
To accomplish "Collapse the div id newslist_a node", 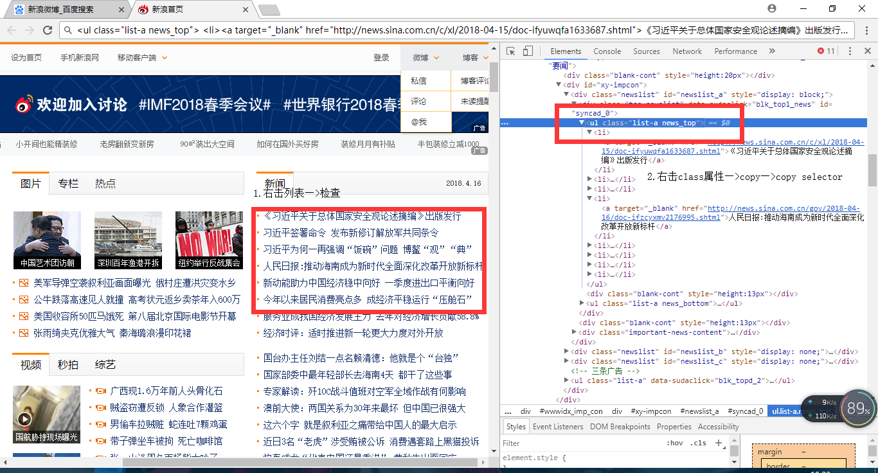I will click(x=566, y=94).
